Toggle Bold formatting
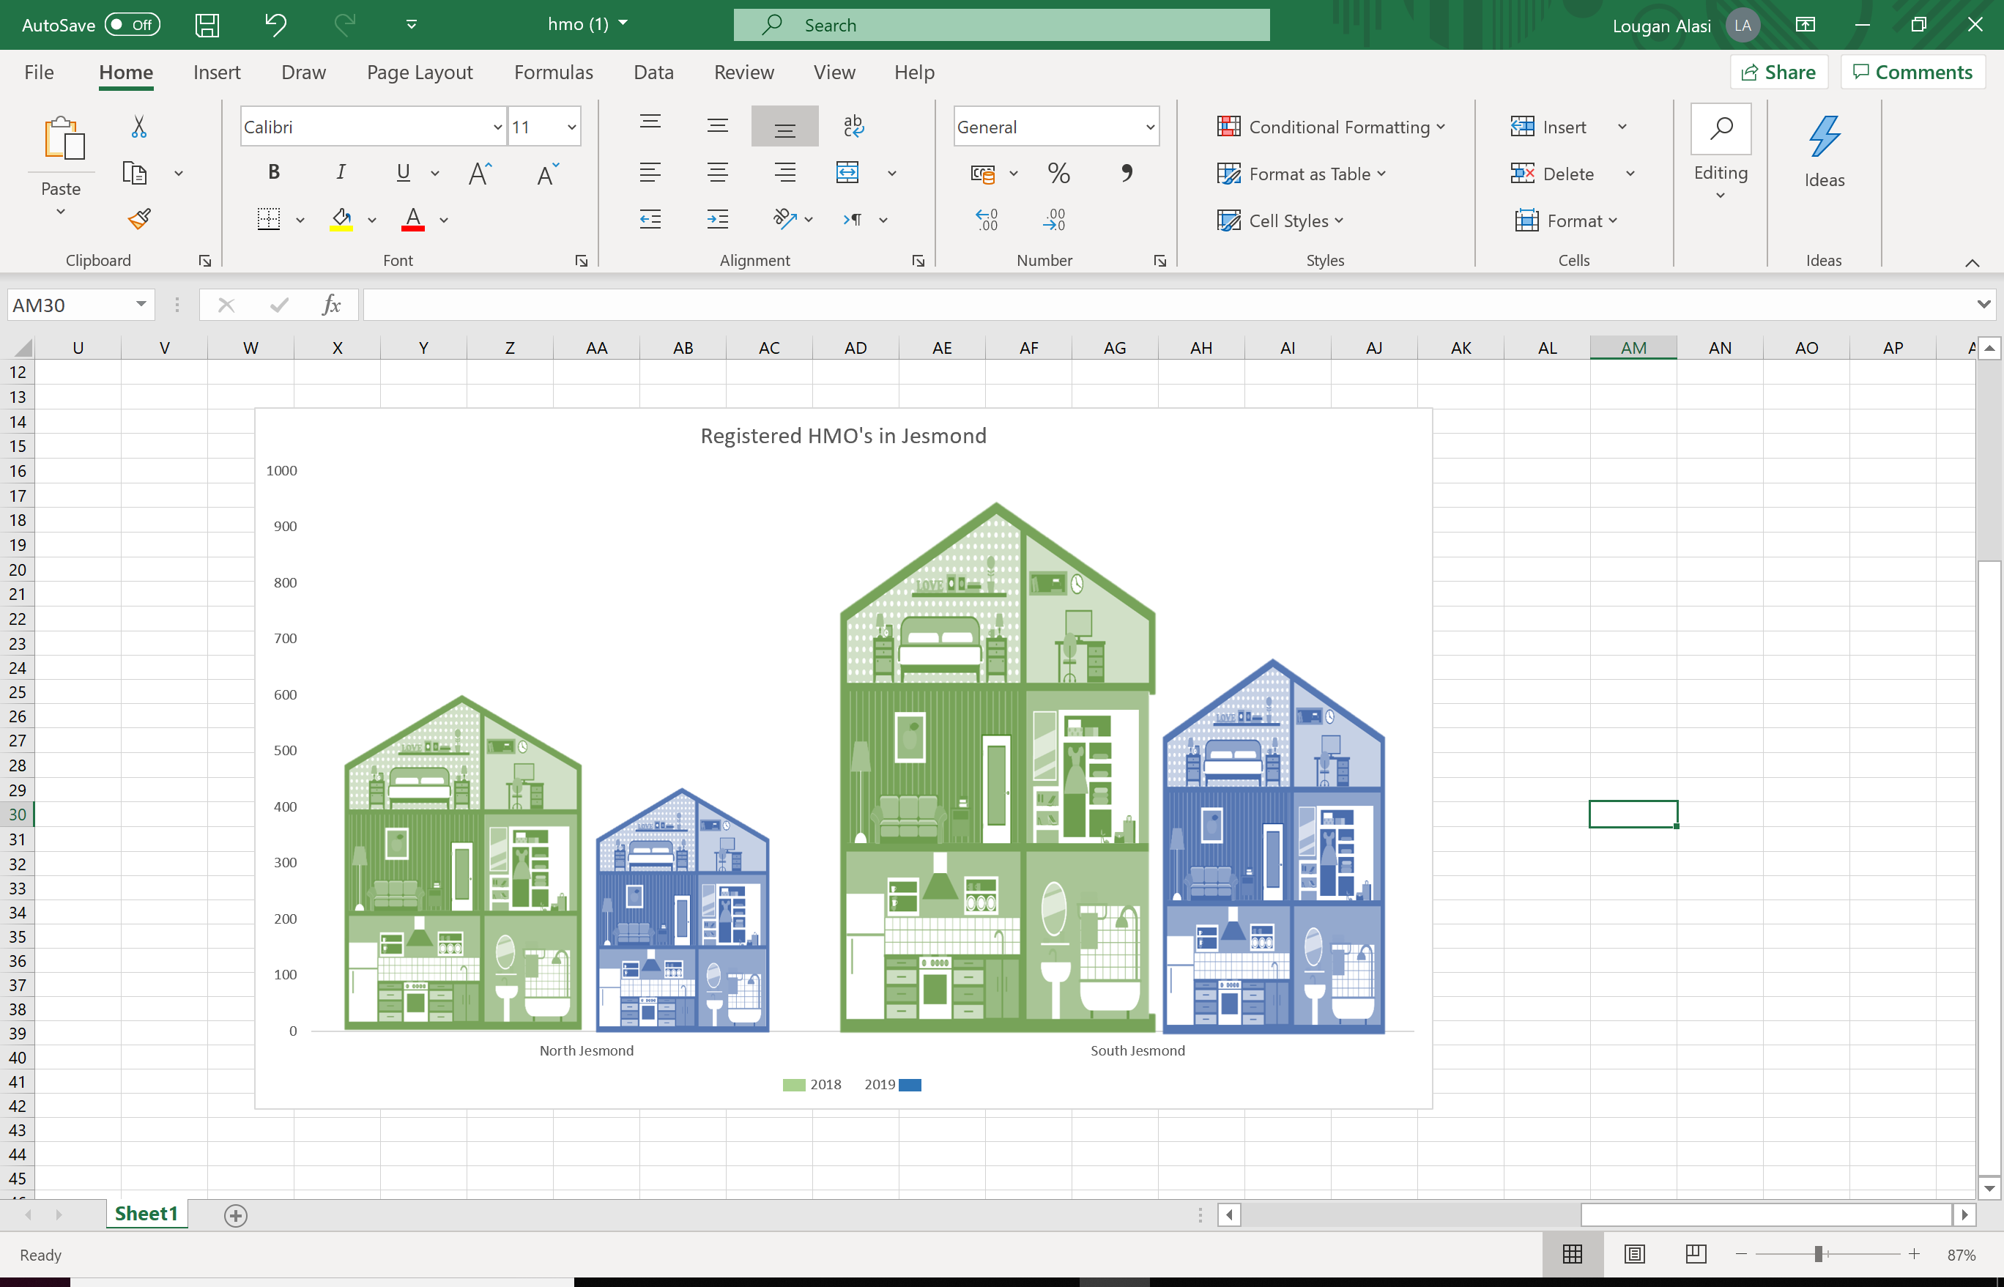2004x1287 pixels. (273, 172)
